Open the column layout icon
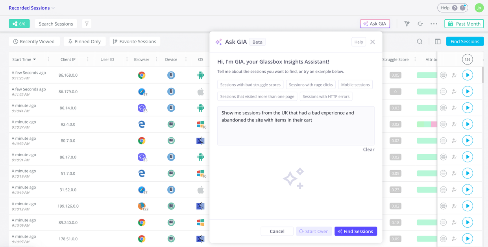This screenshot has height=247, width=488. (438, 41)
